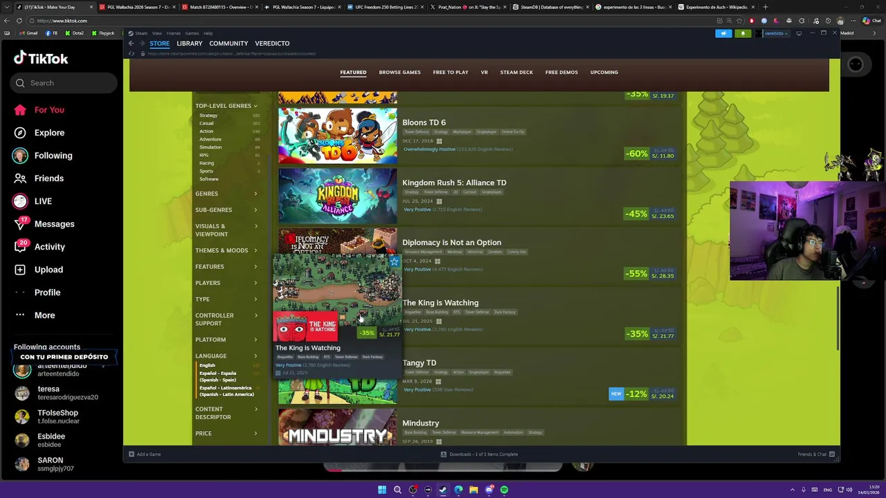
Task: Click Steam back navigation arrow
Action: point(131,44)
